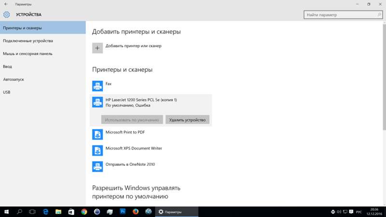This screenshot has height=217, width=386.
Task: Select Отправить в OneNote 2010 entry
Action: click(130, 164)
